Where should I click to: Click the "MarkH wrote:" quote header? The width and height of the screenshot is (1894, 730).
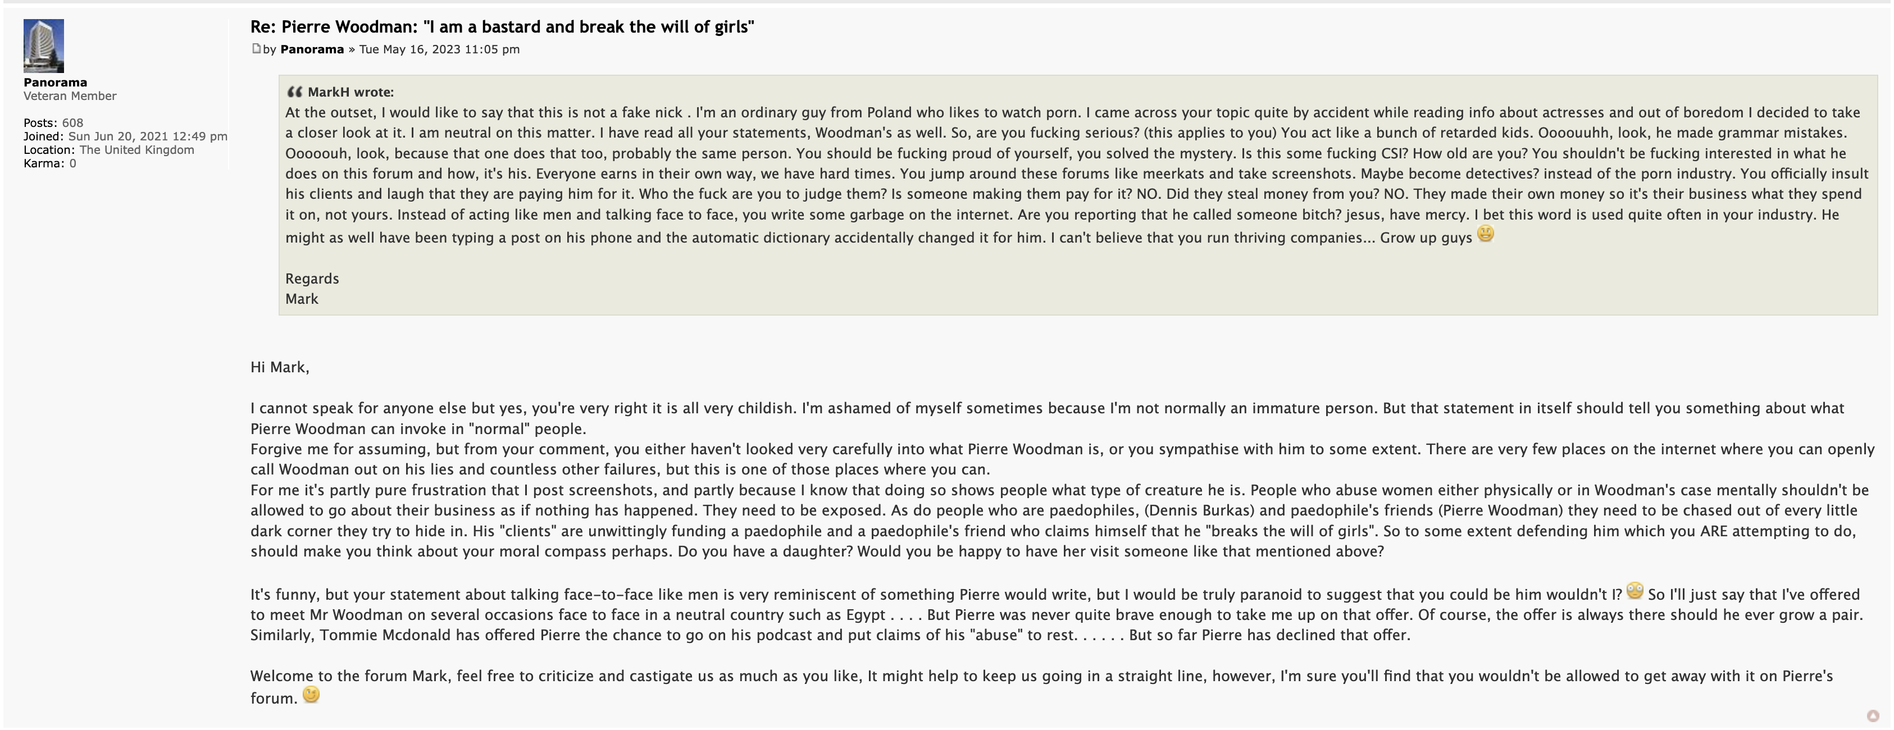[350, 92]
